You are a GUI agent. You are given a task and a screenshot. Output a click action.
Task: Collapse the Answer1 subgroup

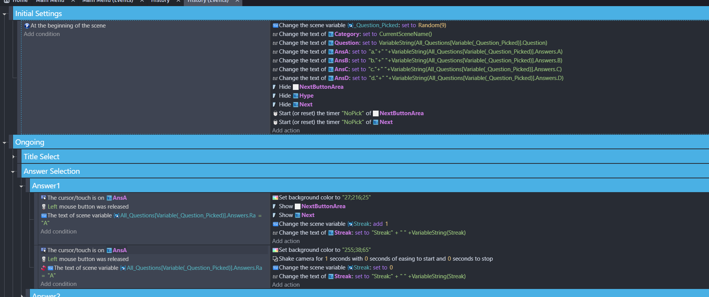click(x=21, y=186)
